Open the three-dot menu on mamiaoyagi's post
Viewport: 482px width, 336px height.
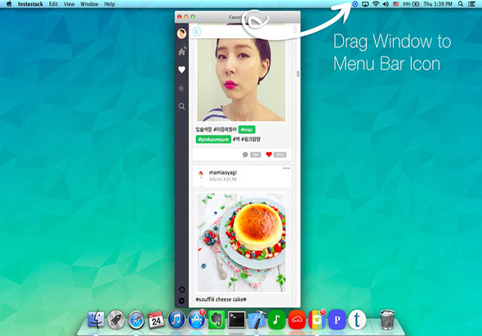[x=287, y=168]
